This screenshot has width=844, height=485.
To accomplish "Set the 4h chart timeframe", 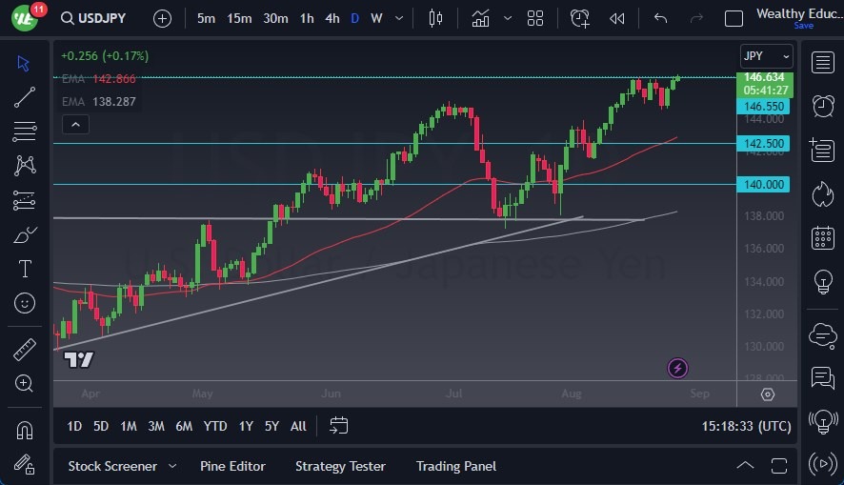I will [x=332, y=18].
